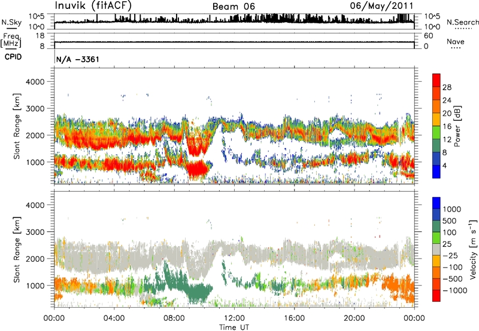Click the '20:00' time tick label

(x=354, y=318)
